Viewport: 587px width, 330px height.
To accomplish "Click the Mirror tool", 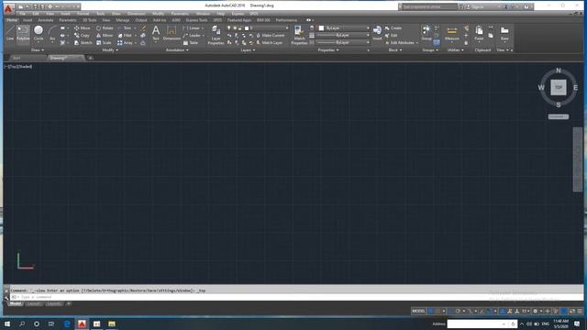I will (105, 35).
